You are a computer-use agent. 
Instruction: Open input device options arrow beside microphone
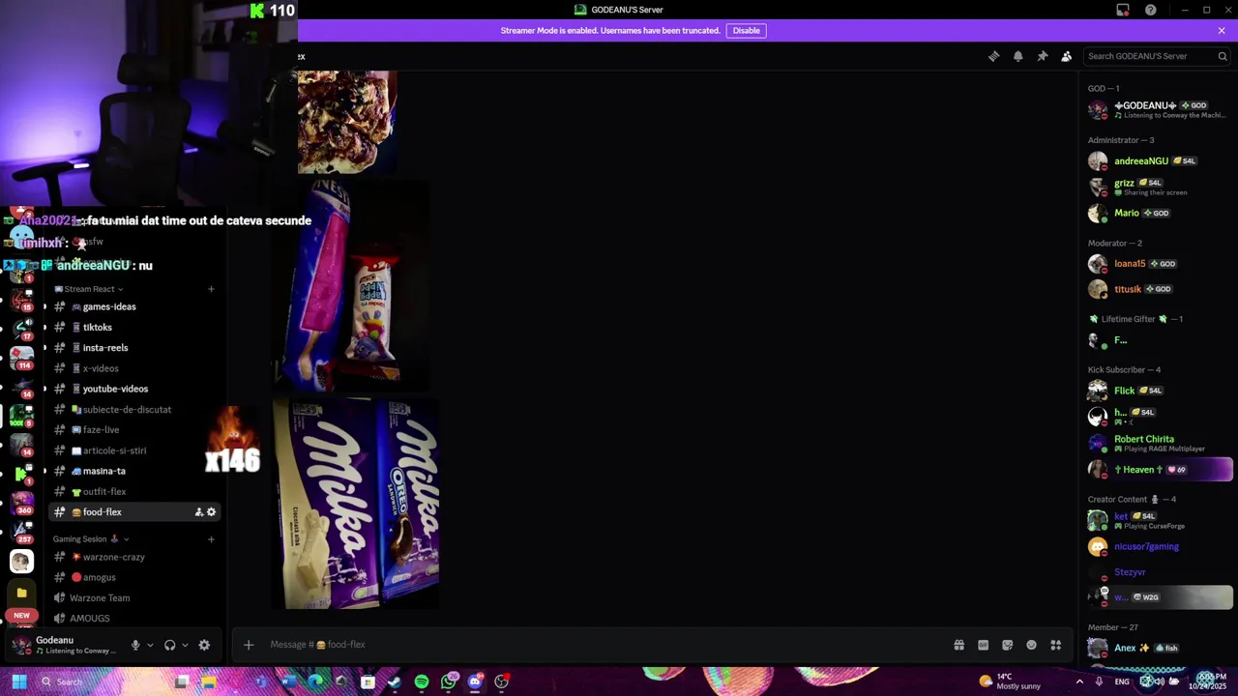click(150, 645)
